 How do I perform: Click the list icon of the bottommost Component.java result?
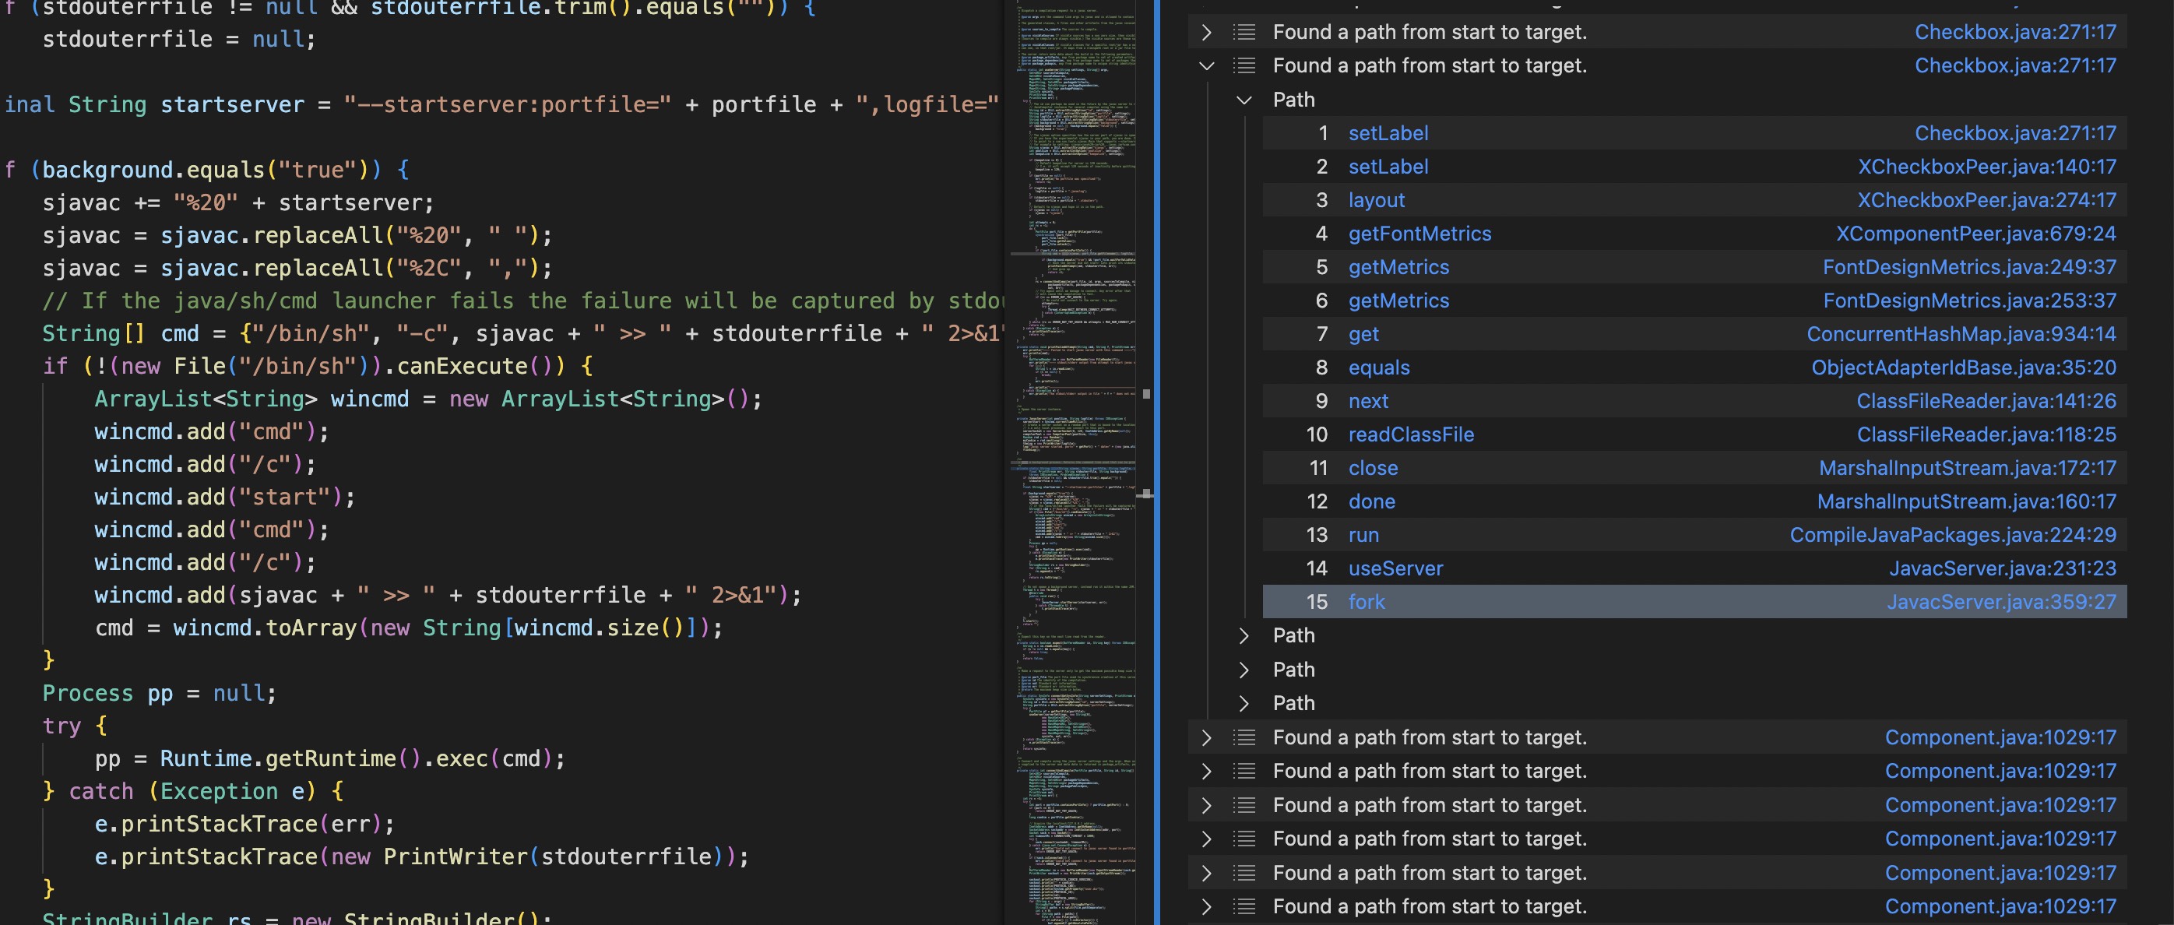pos(1244,906)
